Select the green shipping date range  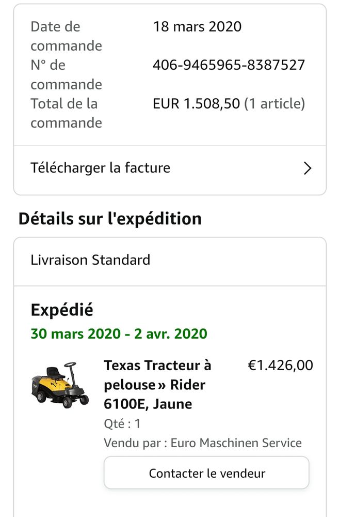pyautogui.click(x=119, y=334)
